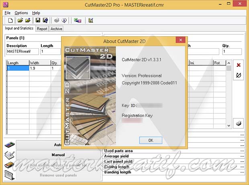Click the Save As floppy icon with arrow
The image size is (249, 185).
click(45, 21)
